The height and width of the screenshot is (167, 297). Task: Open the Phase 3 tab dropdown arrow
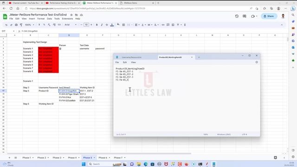[x=64, y=158]
